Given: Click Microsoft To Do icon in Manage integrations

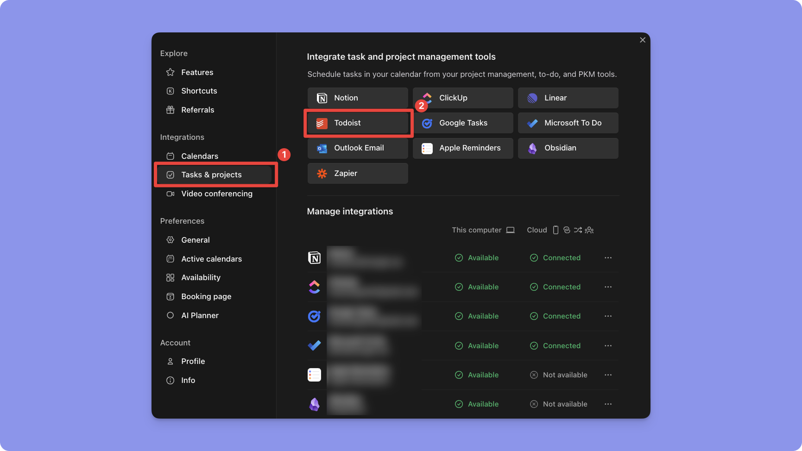Looking at the screenshot, I should pyautogui.click(x=315, y=345).
